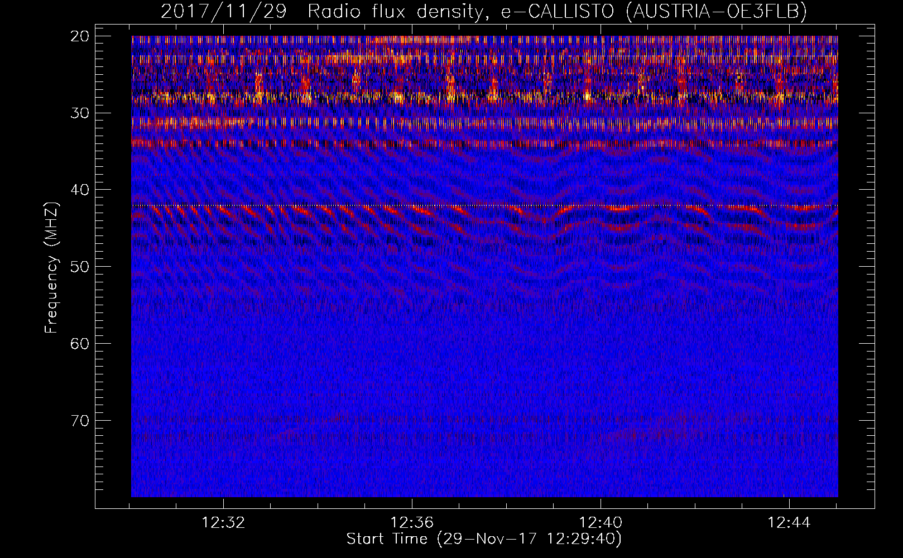Click the 12:40 time tick label
Screen dimensions: 903x558
click(601, 523)
